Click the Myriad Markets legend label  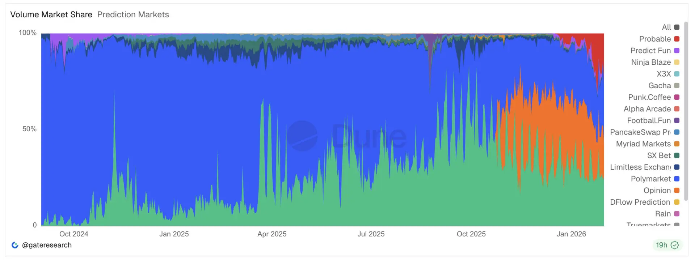click(x=643, y=144)
